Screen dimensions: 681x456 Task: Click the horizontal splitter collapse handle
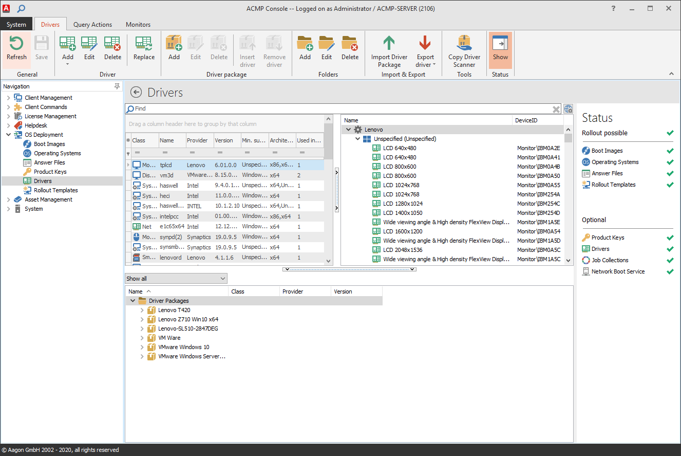point(349,269)
